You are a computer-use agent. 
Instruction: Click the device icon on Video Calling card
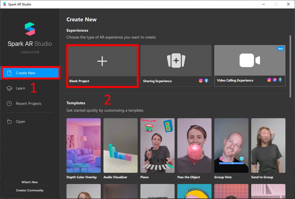[280, 80]
